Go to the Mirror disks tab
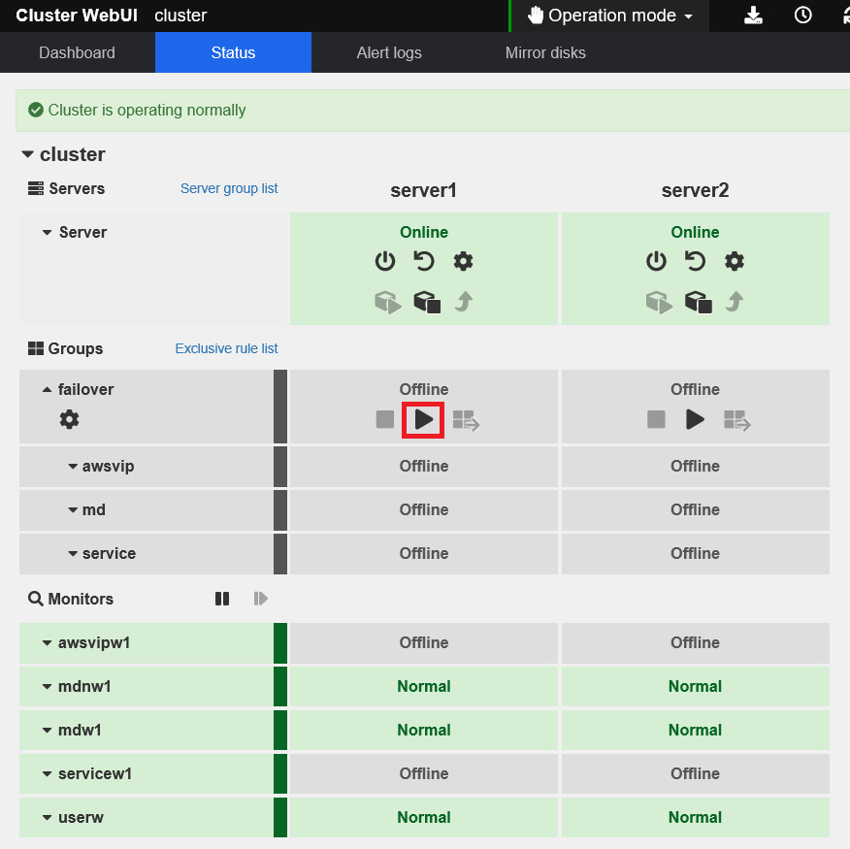The width and height of the screenshot is (850, 849). [545, 52]
